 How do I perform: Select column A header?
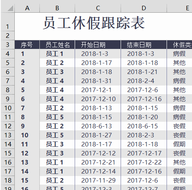pyautogui.click(x=27, y=8)
